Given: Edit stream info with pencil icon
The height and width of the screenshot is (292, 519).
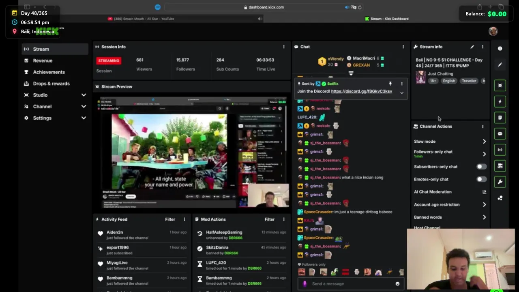Looking at the screenshot, I should click(472, 47).
